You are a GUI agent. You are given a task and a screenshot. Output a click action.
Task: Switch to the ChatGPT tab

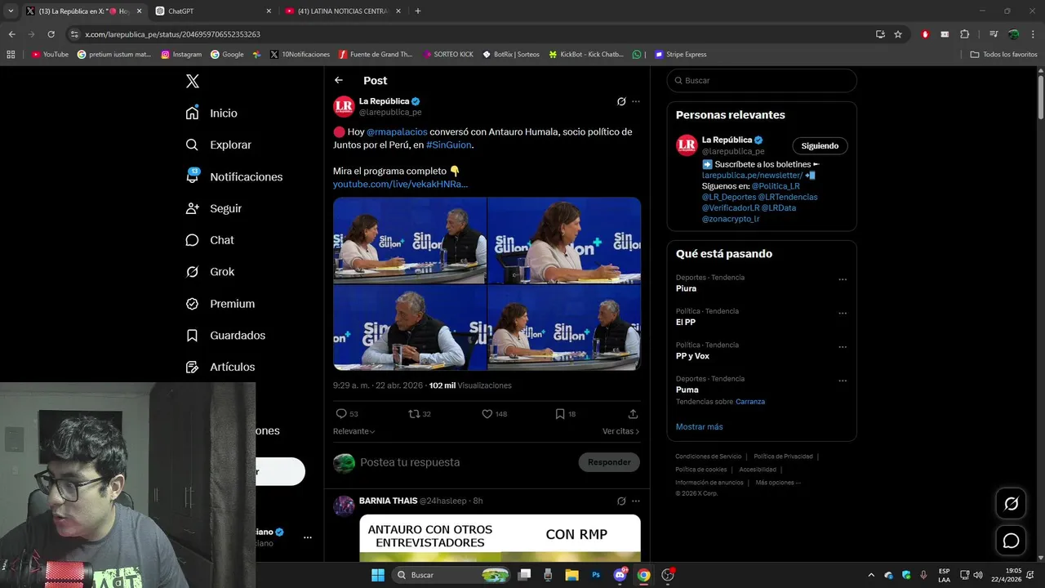[214, 11]
